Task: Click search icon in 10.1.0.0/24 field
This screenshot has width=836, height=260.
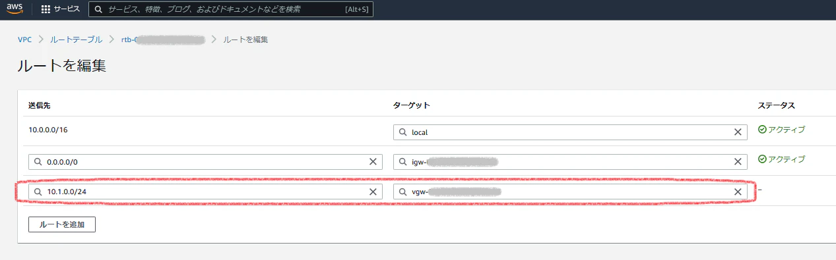Action: (x=38, y=192)
